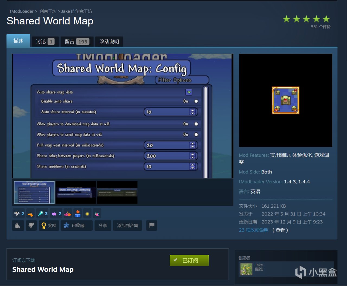Select the second ClientConfig screenshot thumbnail

click(76, 192)
